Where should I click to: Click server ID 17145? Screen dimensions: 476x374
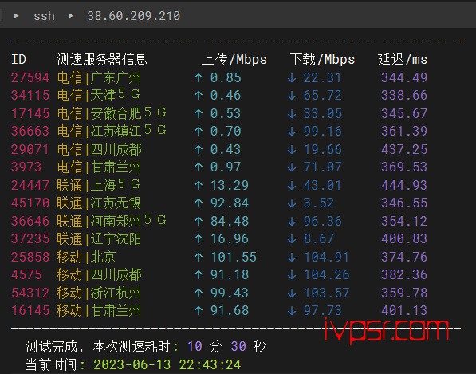30,113
